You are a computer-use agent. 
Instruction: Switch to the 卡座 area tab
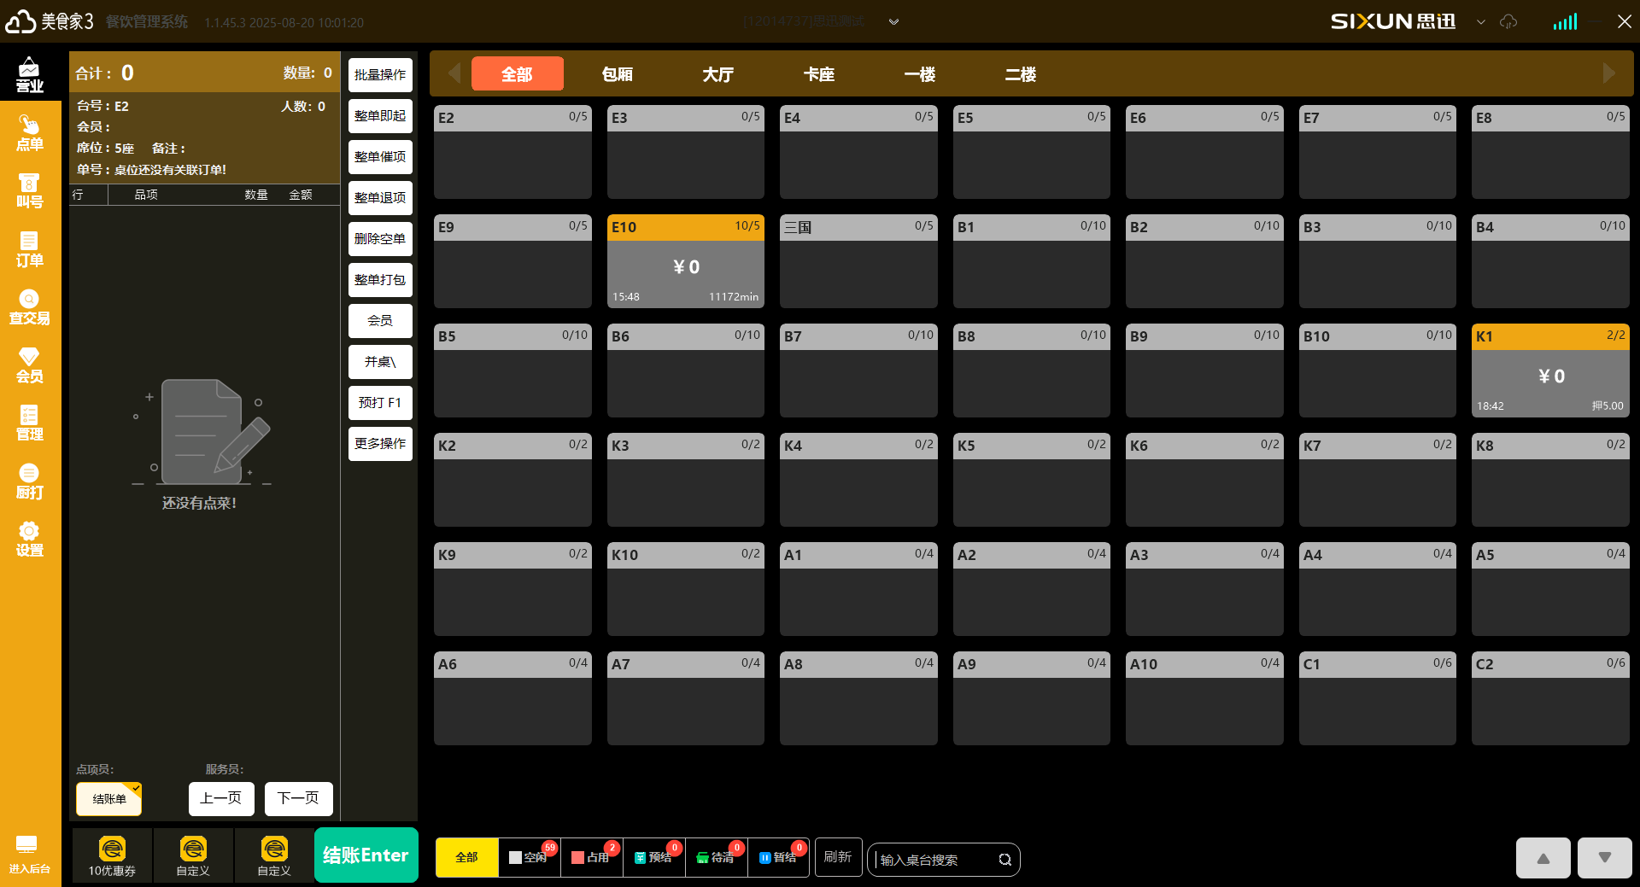819,73
